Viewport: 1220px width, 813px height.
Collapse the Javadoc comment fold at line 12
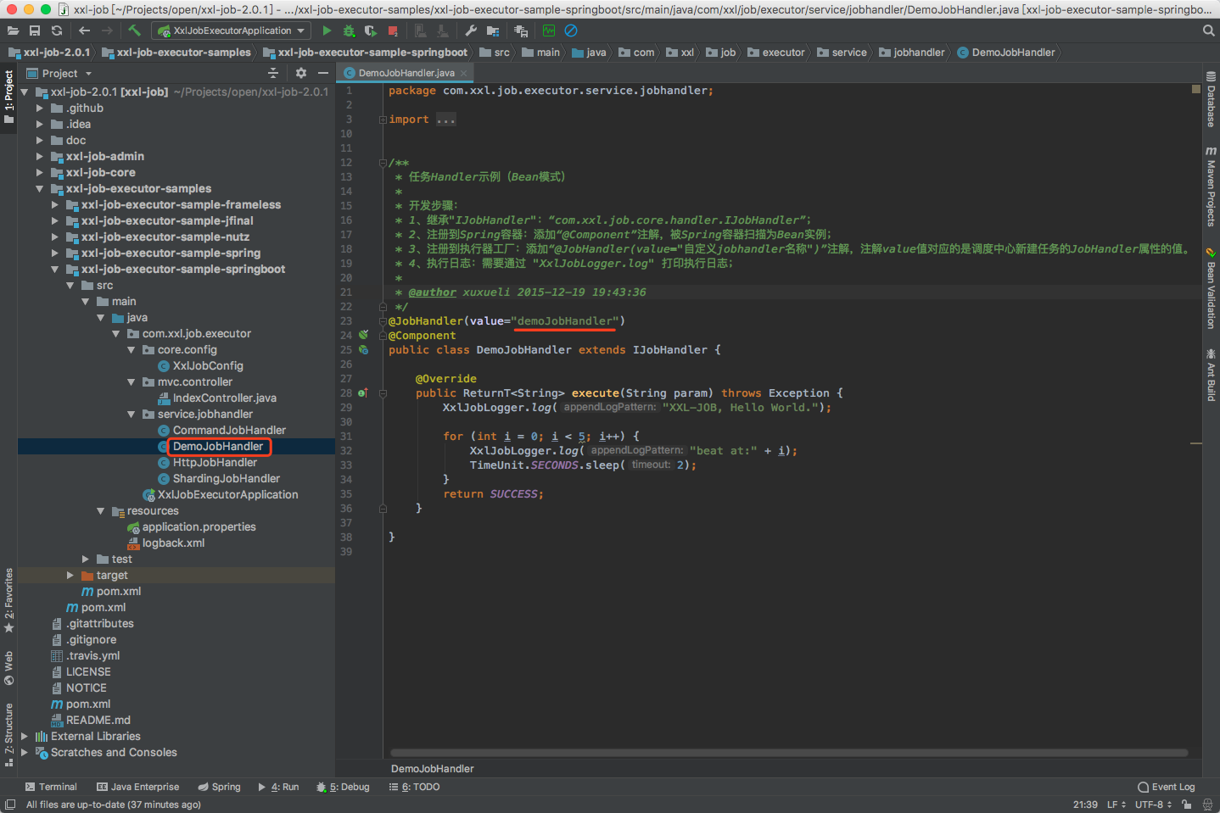pos(383,163)
